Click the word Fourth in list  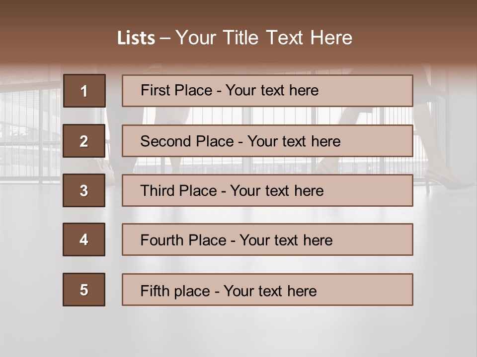point(161,240)
